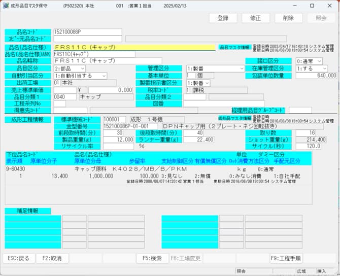Click the F2:取消 function button
Image resolution: width=340 pixels, height=276 pixels.
52,258
